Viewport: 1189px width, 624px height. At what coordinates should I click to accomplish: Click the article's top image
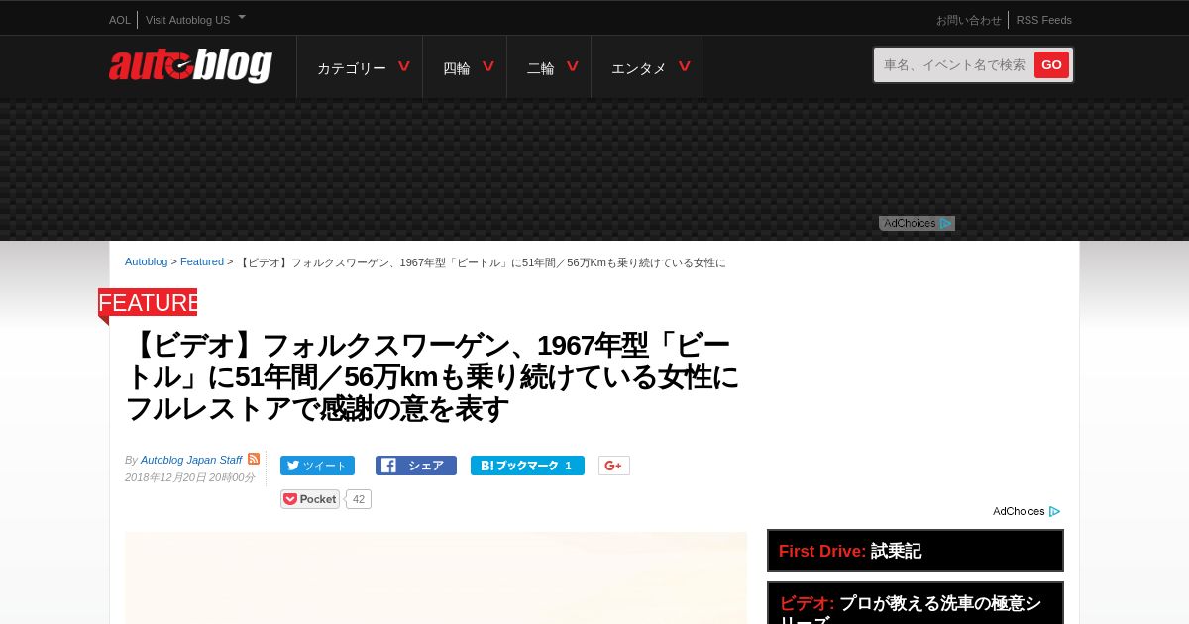436,578
